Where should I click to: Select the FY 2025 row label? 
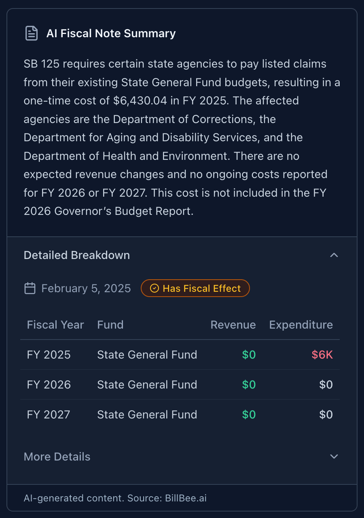(49, 355)
